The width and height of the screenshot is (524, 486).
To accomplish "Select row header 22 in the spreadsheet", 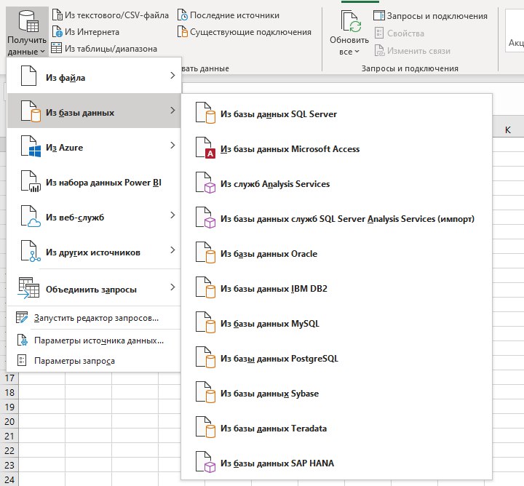I will tap(9, 450).
